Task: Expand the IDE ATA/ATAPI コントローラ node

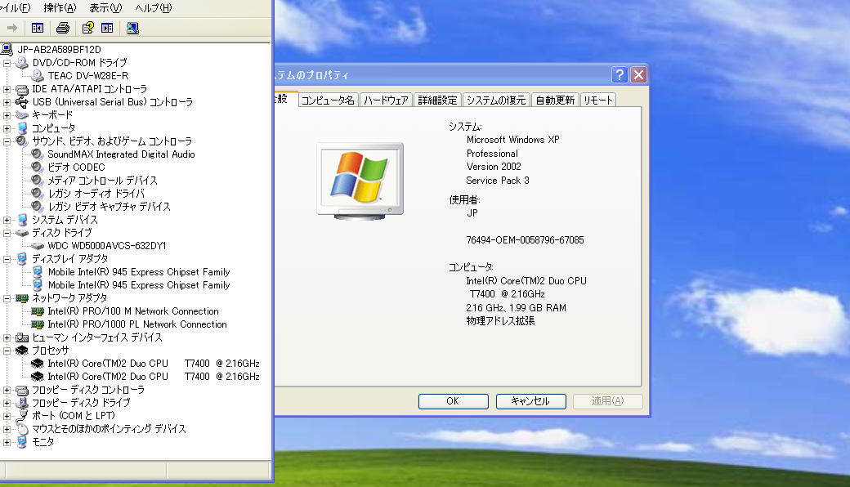Action: [x=7, y=89]
